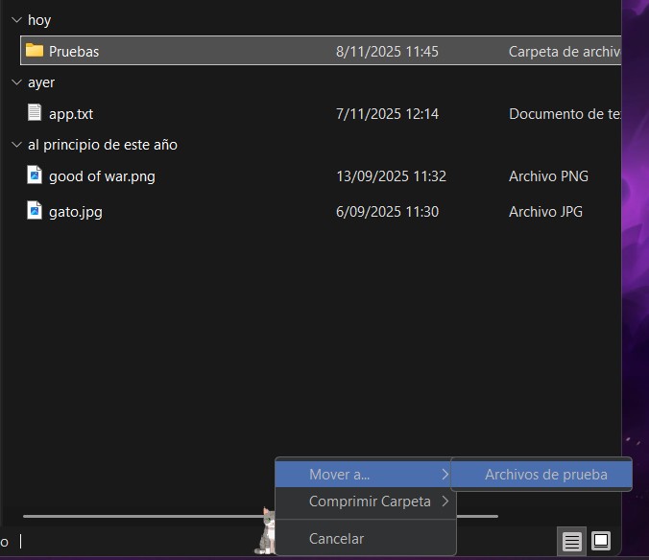649x560 pixels.
Task: Click the gato.jpg image file icon
Action: (35, 211)
